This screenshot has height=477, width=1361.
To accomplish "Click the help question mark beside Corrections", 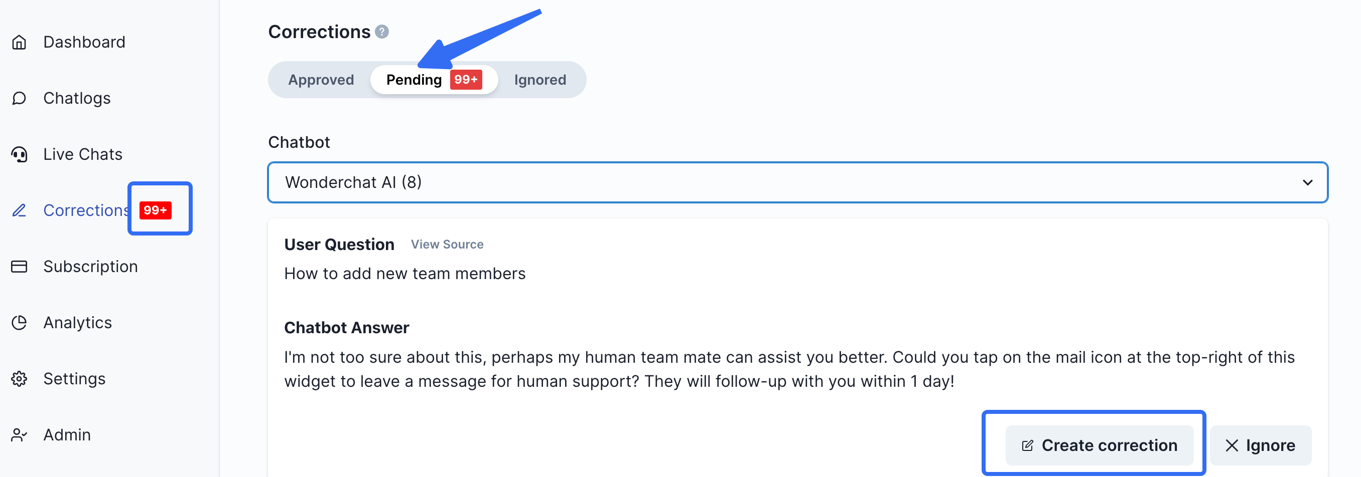I will click(x=381, y=32).
